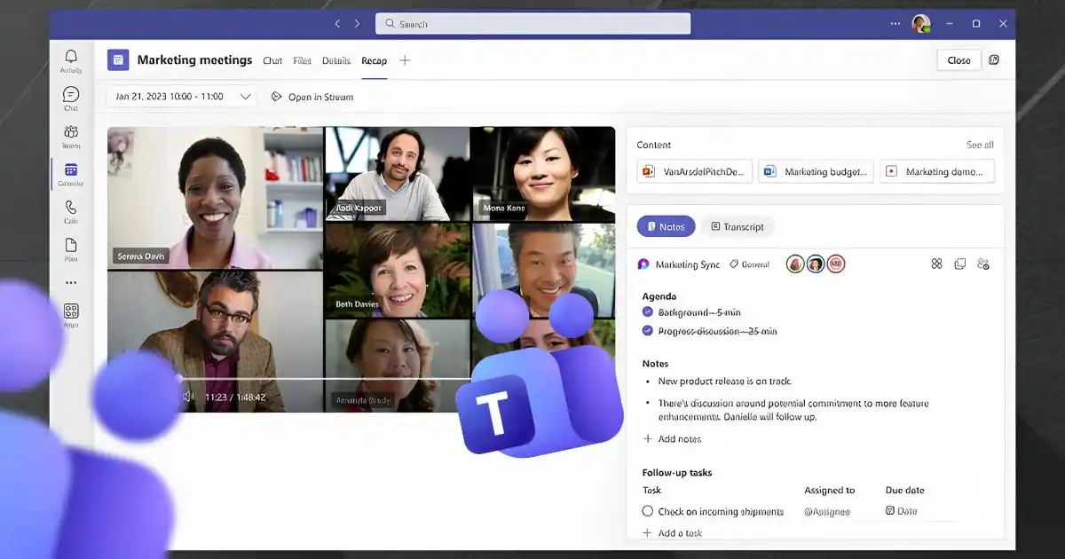The width and height of the screenshot is (1065, 559).
Task: Open the Date picker for the task
Action: [902, 511]
